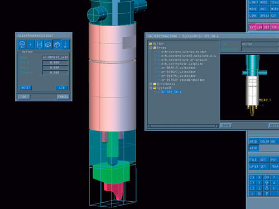Click the tree scrollbar left arrow

[x=149, y=126]
